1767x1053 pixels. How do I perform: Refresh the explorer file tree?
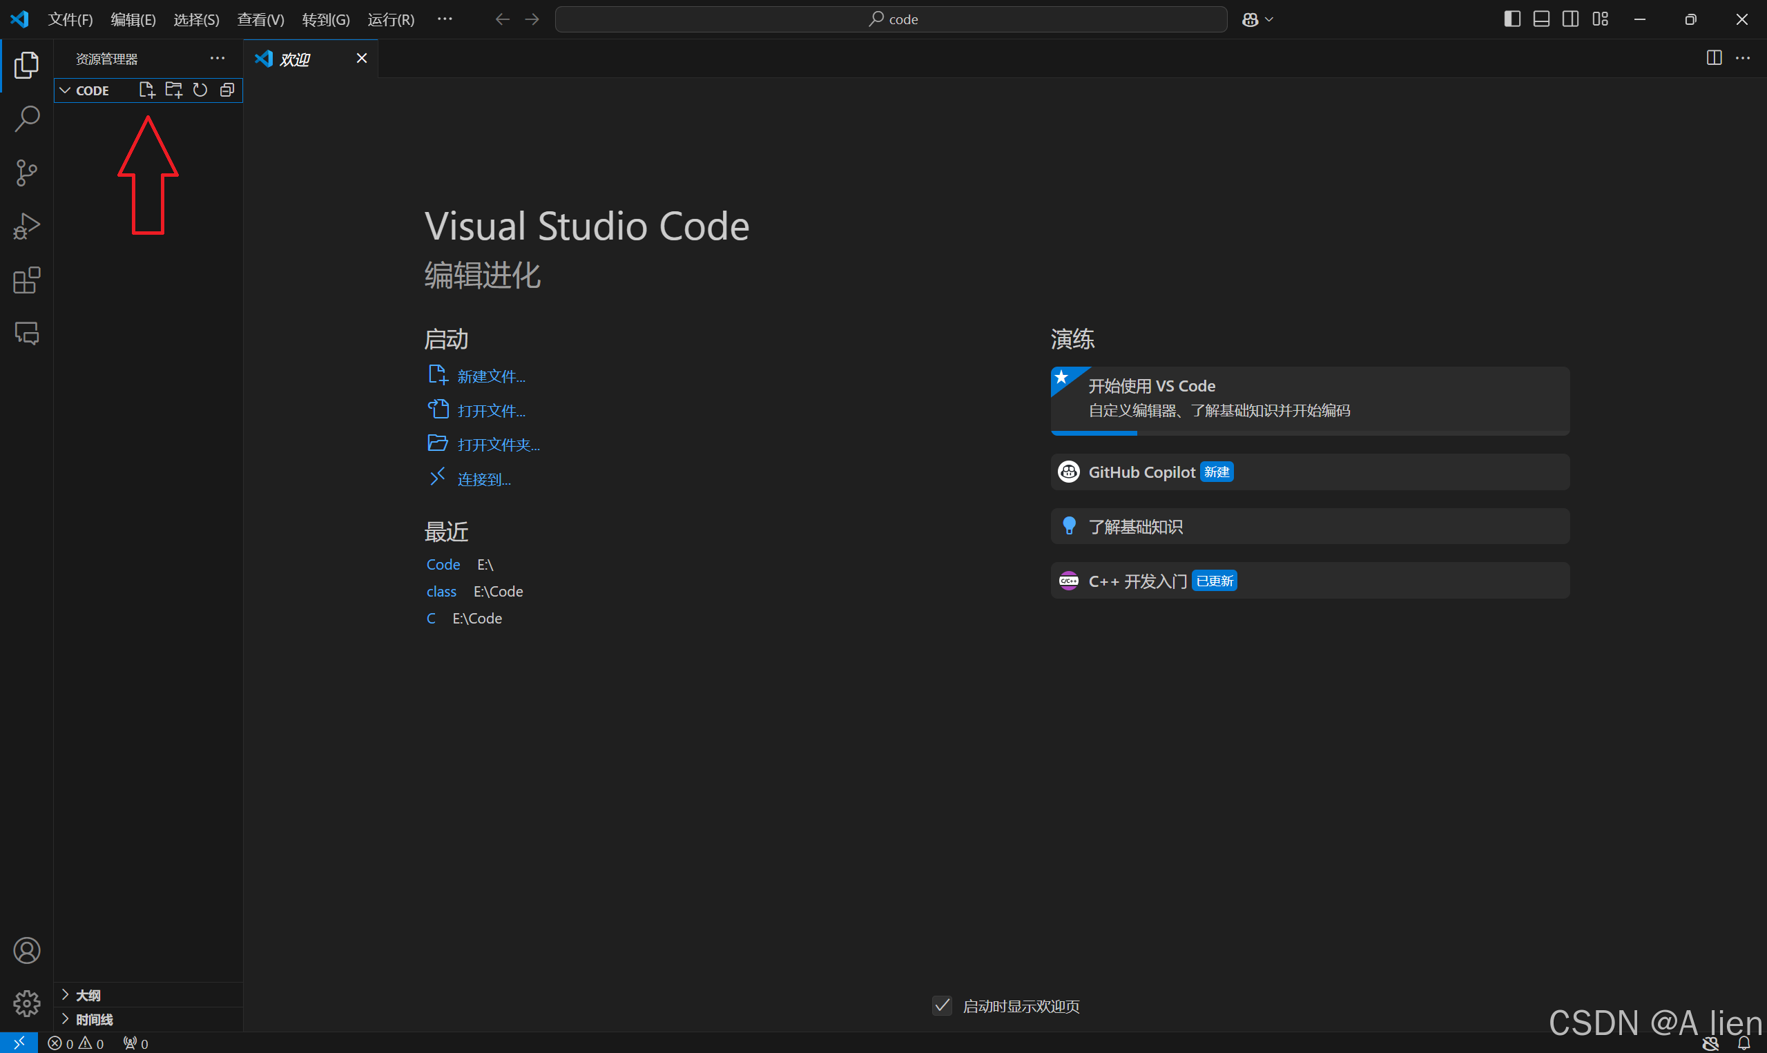[x=201, y=90]
